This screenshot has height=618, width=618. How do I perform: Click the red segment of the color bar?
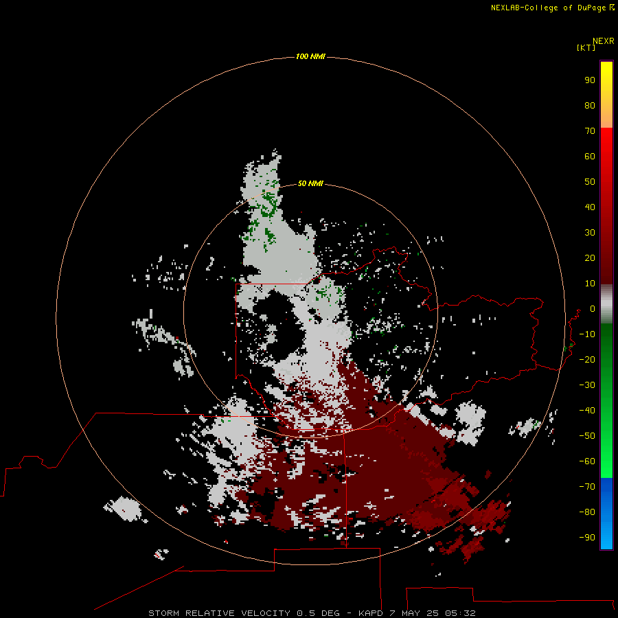point(606,206)
